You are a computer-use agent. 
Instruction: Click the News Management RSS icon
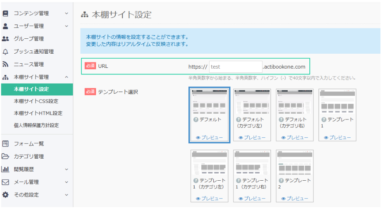[5, 65]
